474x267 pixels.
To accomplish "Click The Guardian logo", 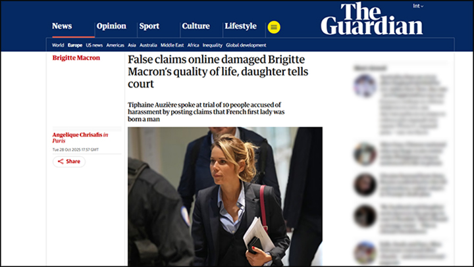I will pos(371,18).
